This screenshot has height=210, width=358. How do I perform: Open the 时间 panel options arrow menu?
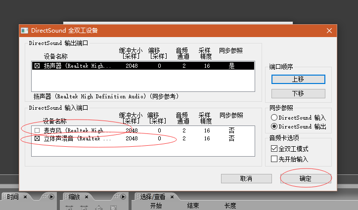click(x=51, y=197)
